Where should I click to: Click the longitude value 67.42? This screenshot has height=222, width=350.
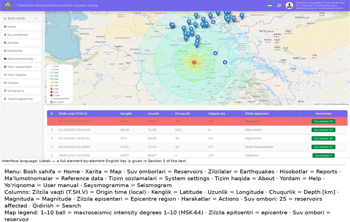(152, 121)
